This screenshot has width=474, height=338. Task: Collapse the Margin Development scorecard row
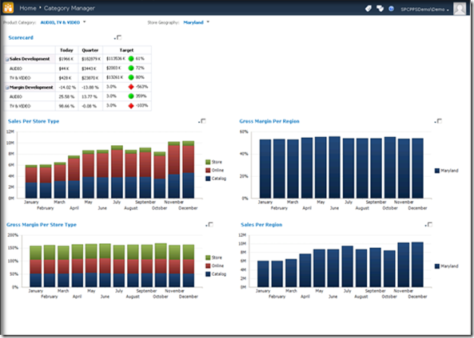coord(7,88)
